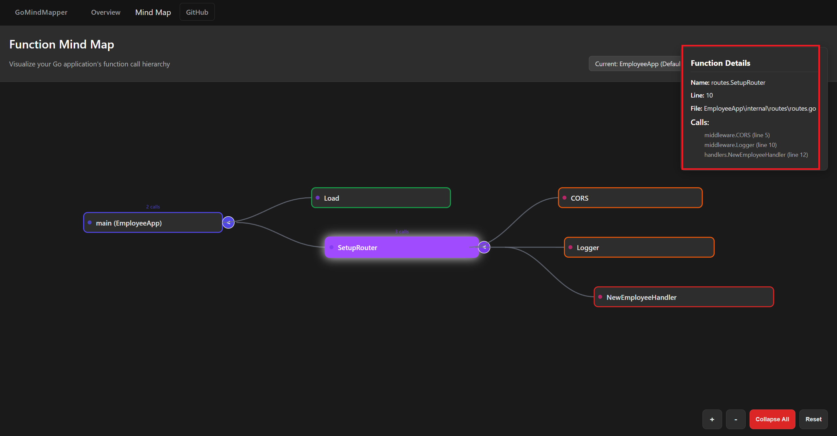
Task: Click the Function Mind Map title
Action: pyautogui.click(x=62, y=44)
